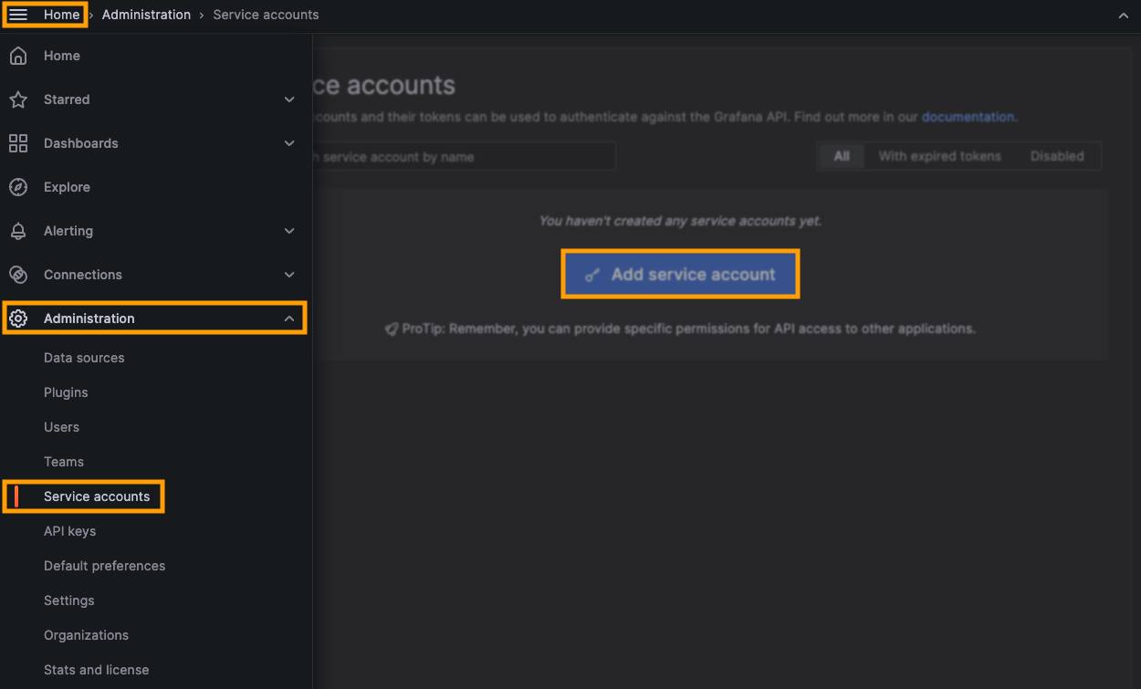1141x689 pixels.
Task: Click the Alerting bell icon
Action: 18,231
